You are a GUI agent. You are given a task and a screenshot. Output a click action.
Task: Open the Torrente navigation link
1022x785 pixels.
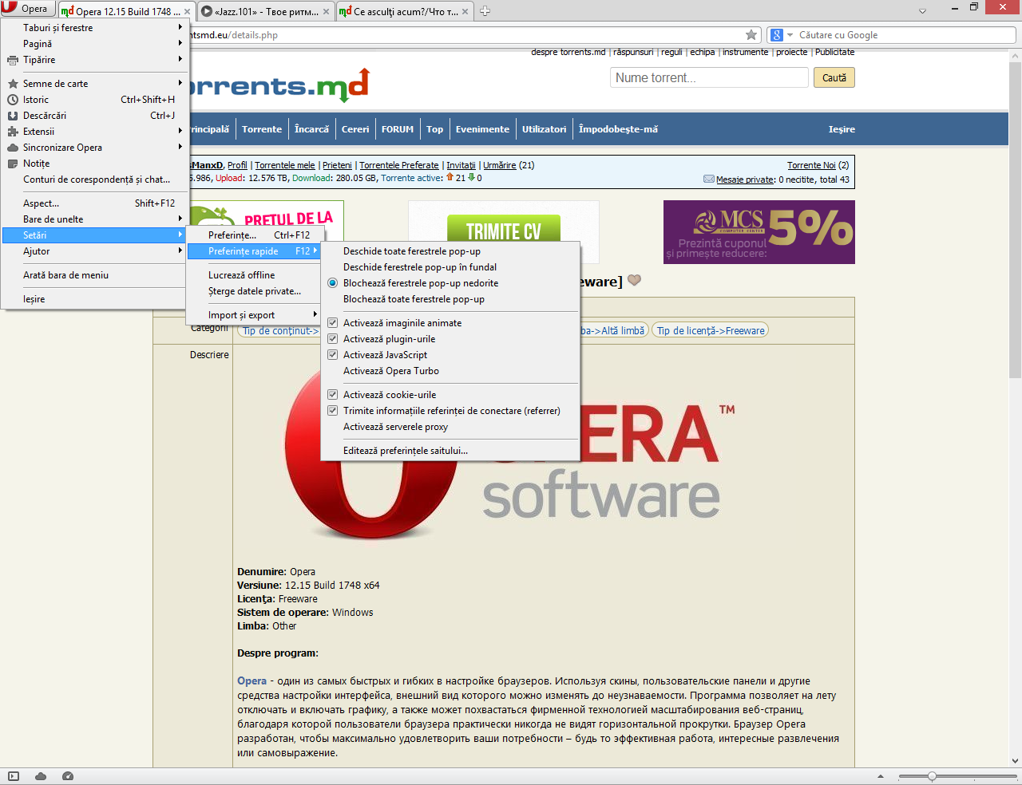262,129
